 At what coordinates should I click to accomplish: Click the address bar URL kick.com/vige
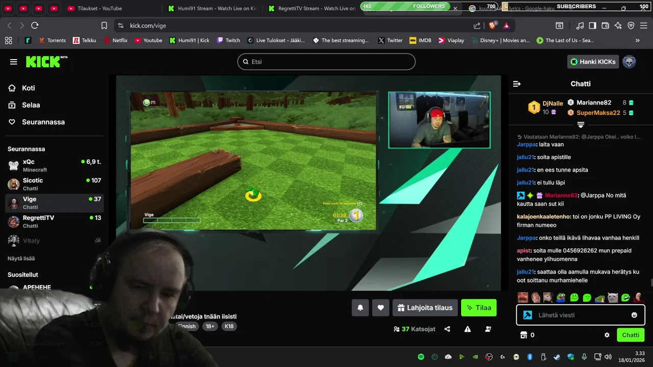point(148,25)
